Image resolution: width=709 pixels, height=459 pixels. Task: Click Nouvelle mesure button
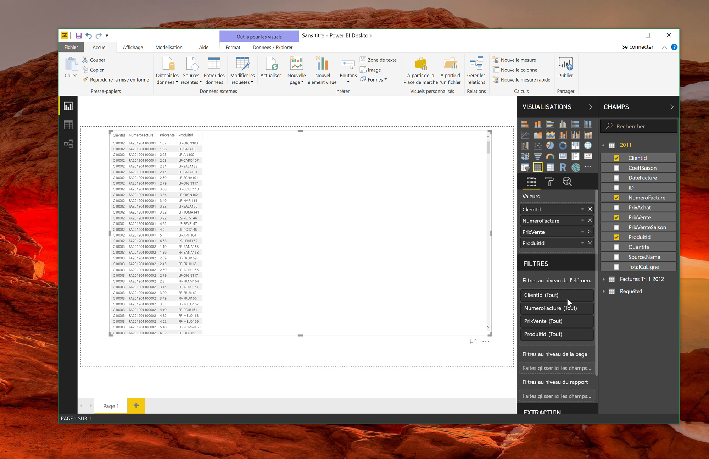coord(514,60)
